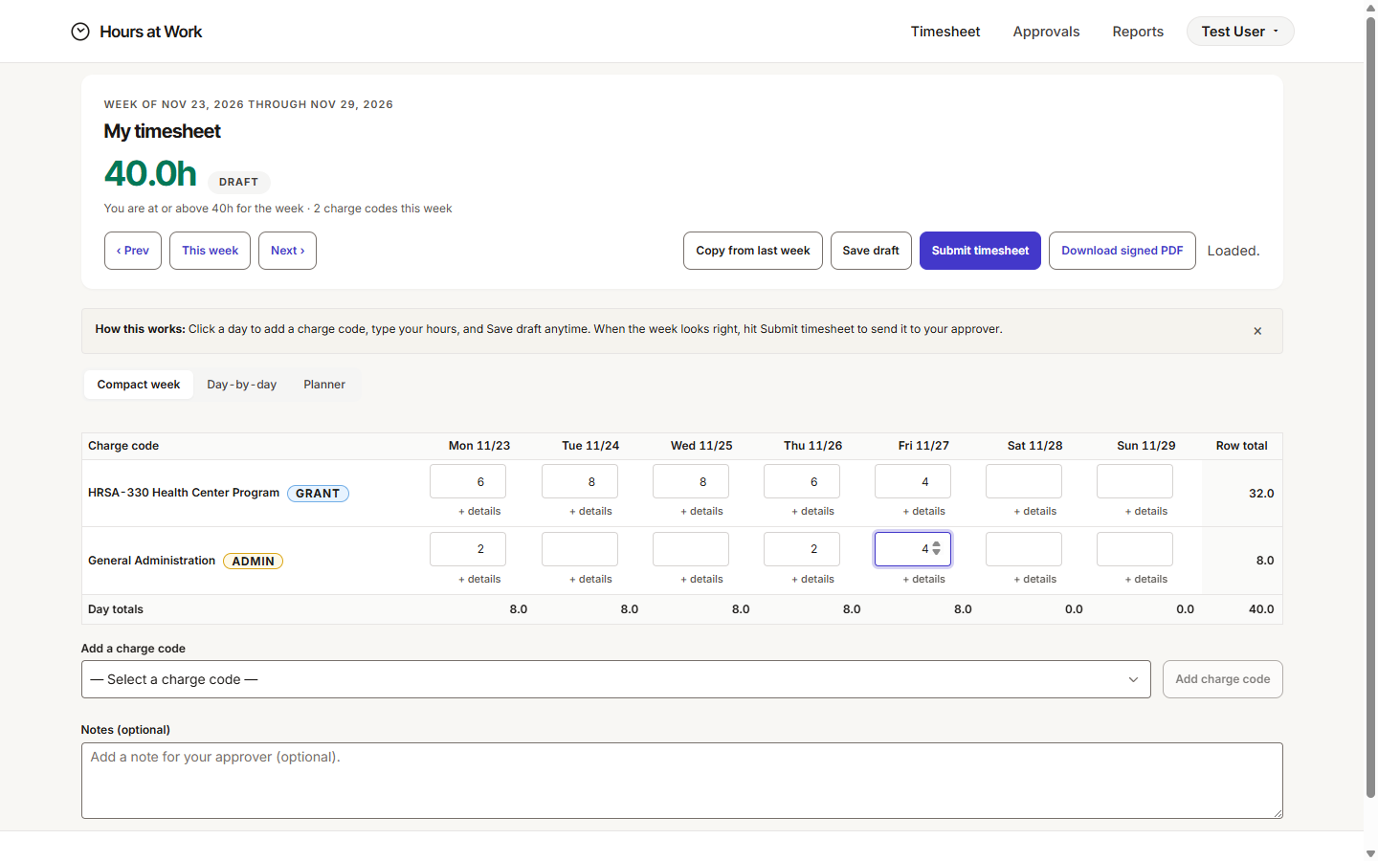Click the Notes for approver text area
This screenshot has width=1378, height=861.
pyautogui.click(x=681, y=781)
